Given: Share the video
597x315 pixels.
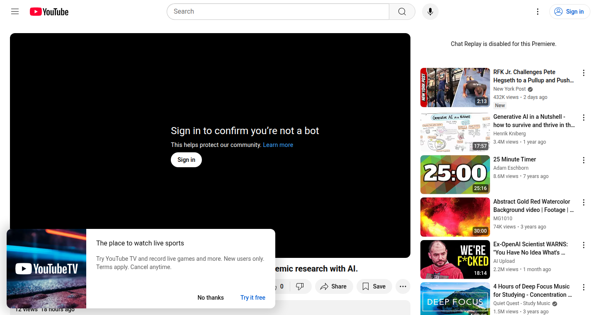Looking at the screenshot, I should tap(334, 286).
